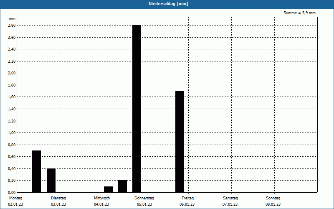
Task: Select the date 08.01.23
Action: pos(273,204)
